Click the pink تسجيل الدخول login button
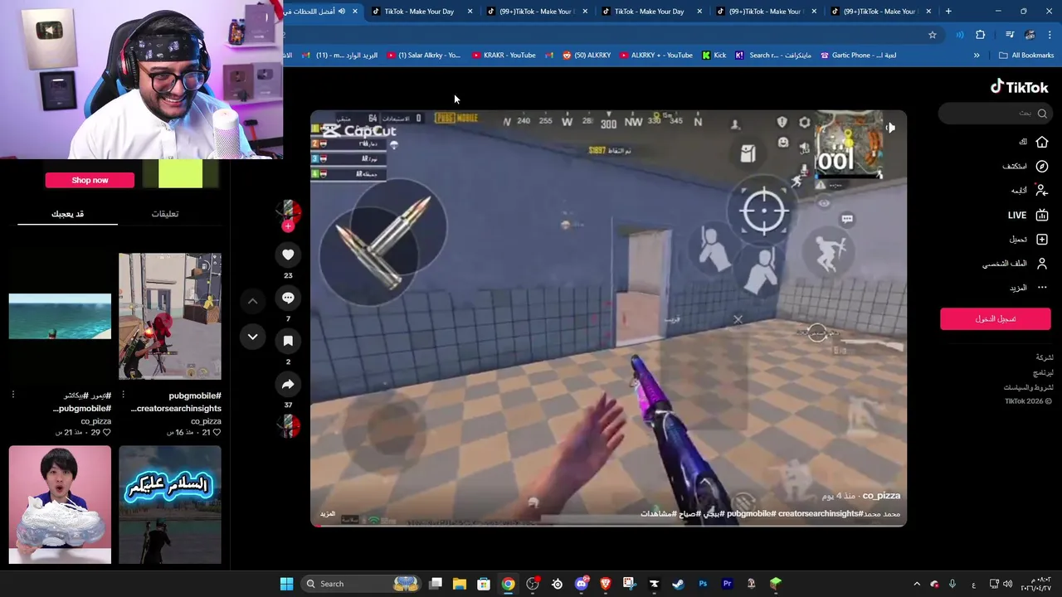 point(996,319)
